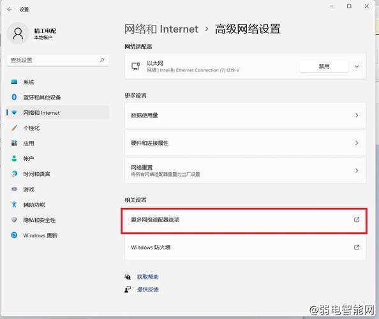Click the 应用 apps icon

(x=14, y=143)
